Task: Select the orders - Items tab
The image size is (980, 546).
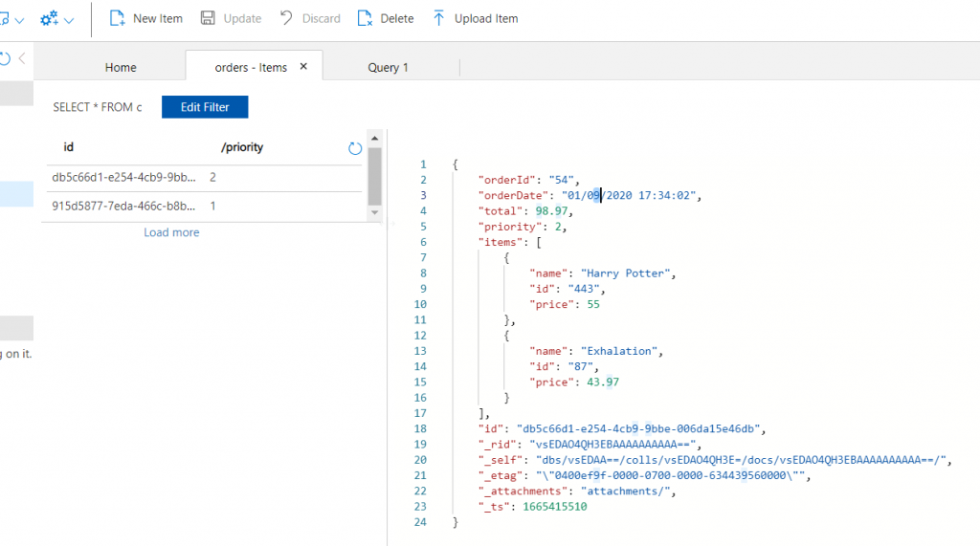Action: (x=251, y=68)
